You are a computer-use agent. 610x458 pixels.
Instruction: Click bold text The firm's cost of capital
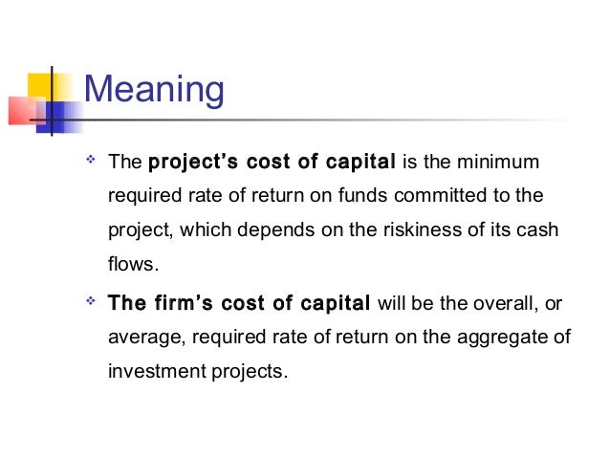(239, 303)
